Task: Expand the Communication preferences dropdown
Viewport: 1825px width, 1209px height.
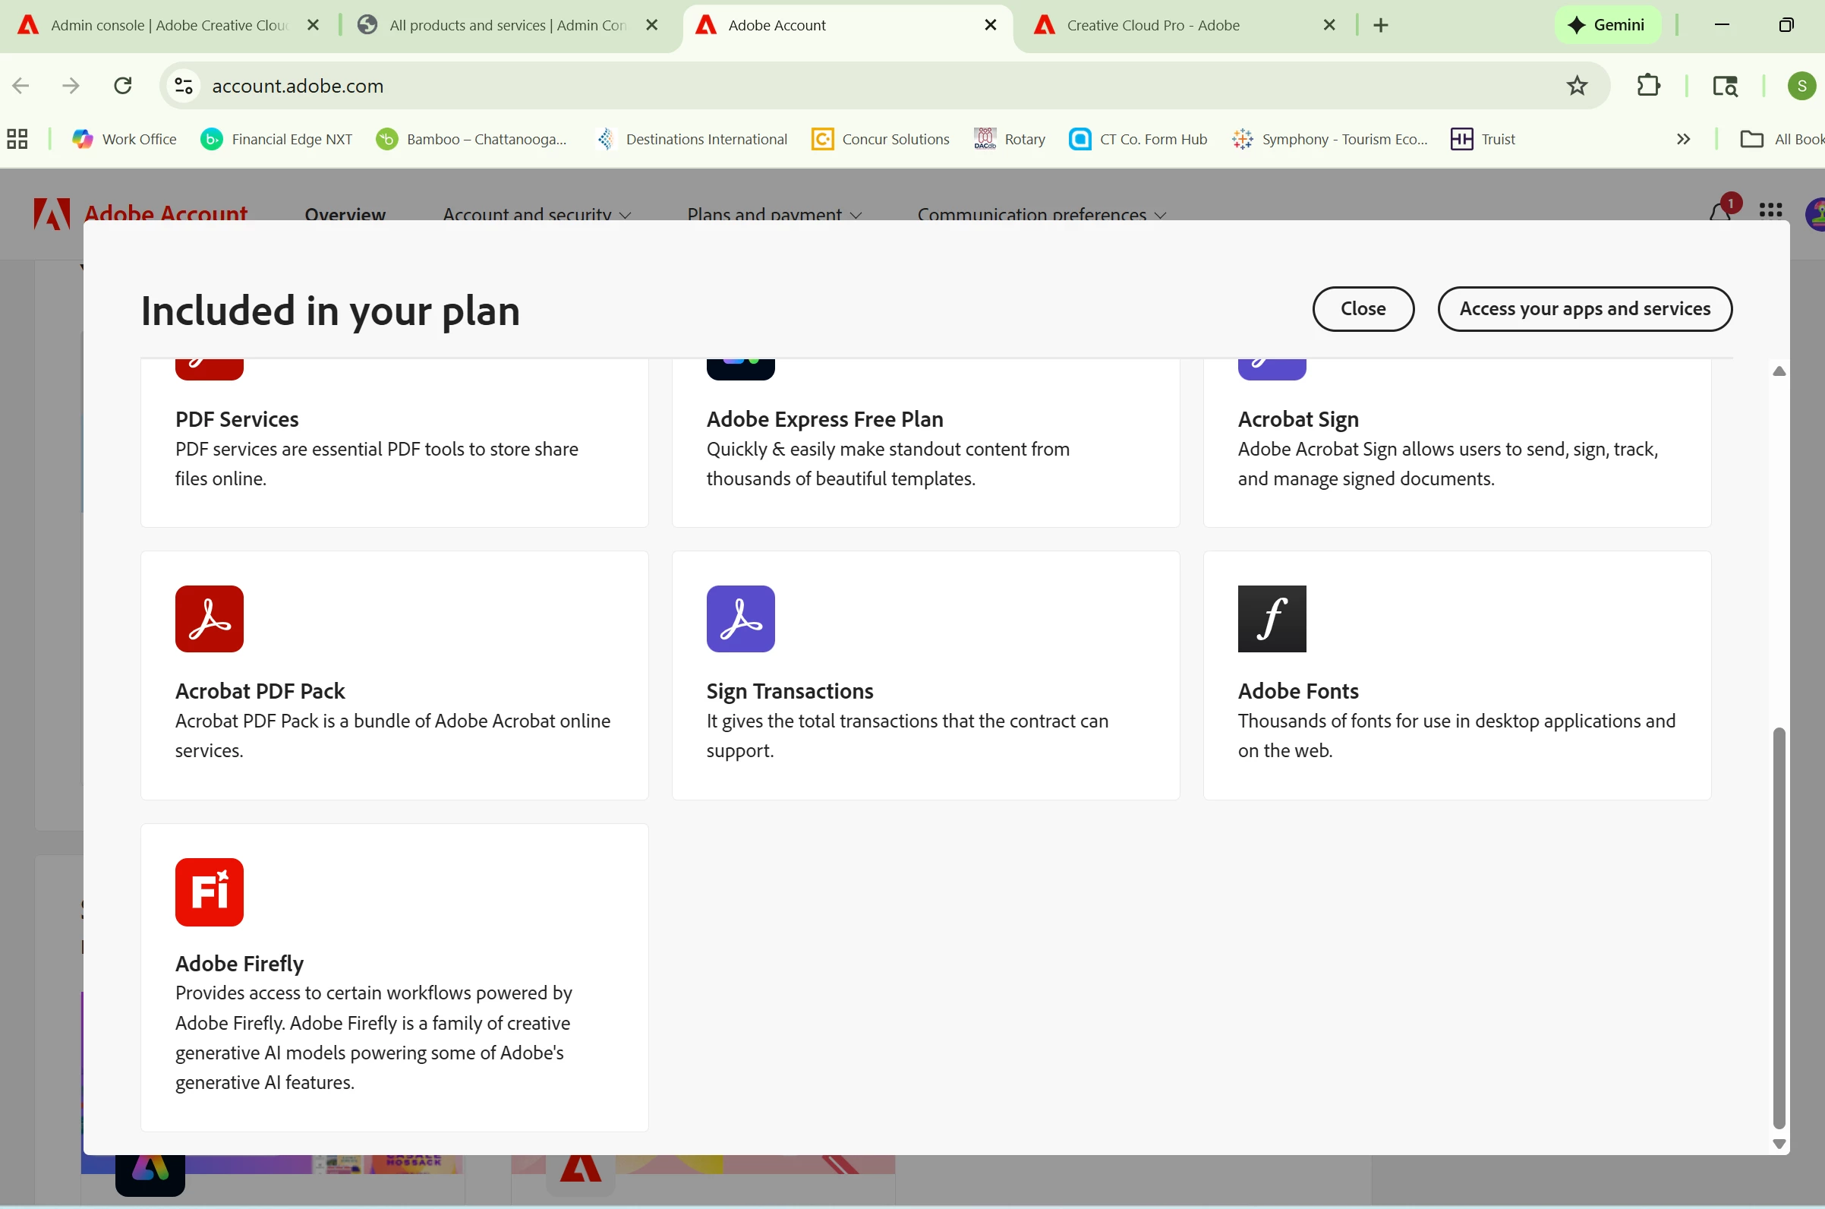Action: (x=1041, y=214)
